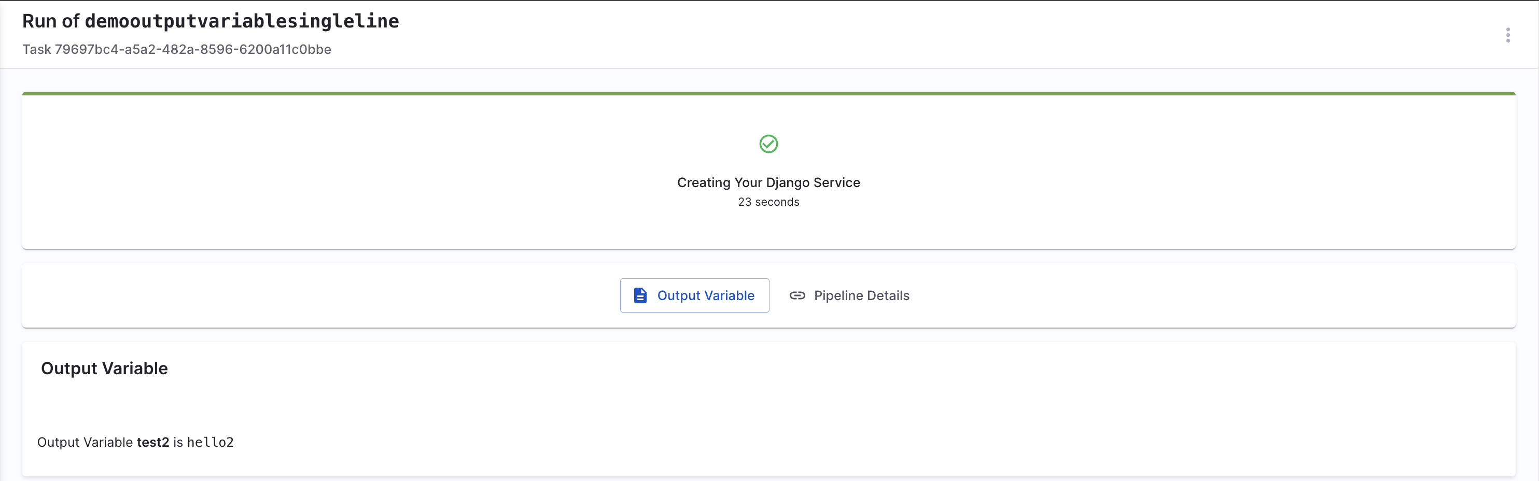
Task: Click the 'Output Variable' words before test2
Action: 85,442
